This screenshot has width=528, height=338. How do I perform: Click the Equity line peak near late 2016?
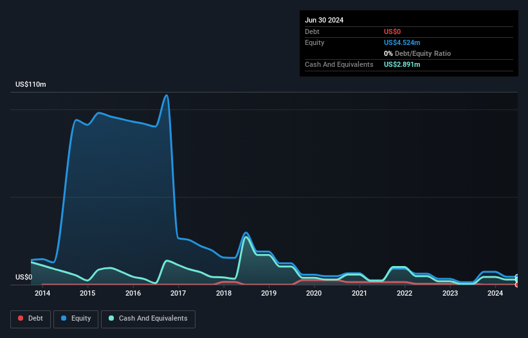pos(167,95)
